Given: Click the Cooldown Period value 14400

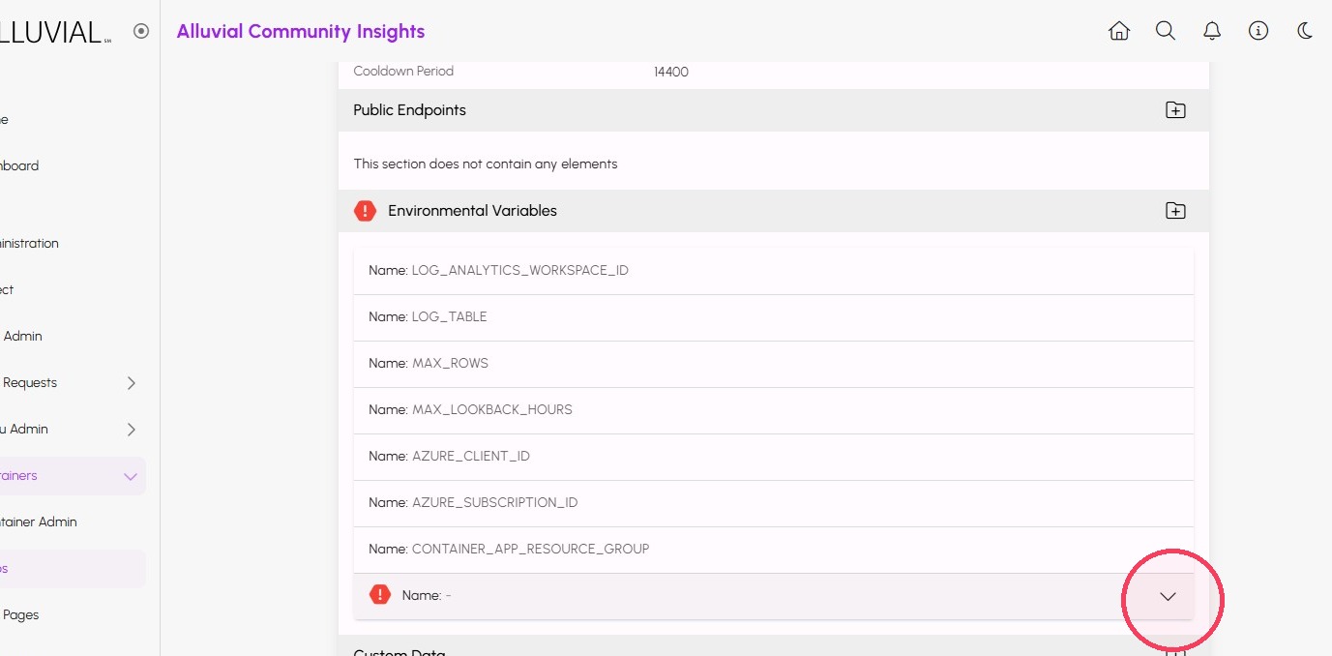Looking at the screenshot, I should tap(671, 72).
